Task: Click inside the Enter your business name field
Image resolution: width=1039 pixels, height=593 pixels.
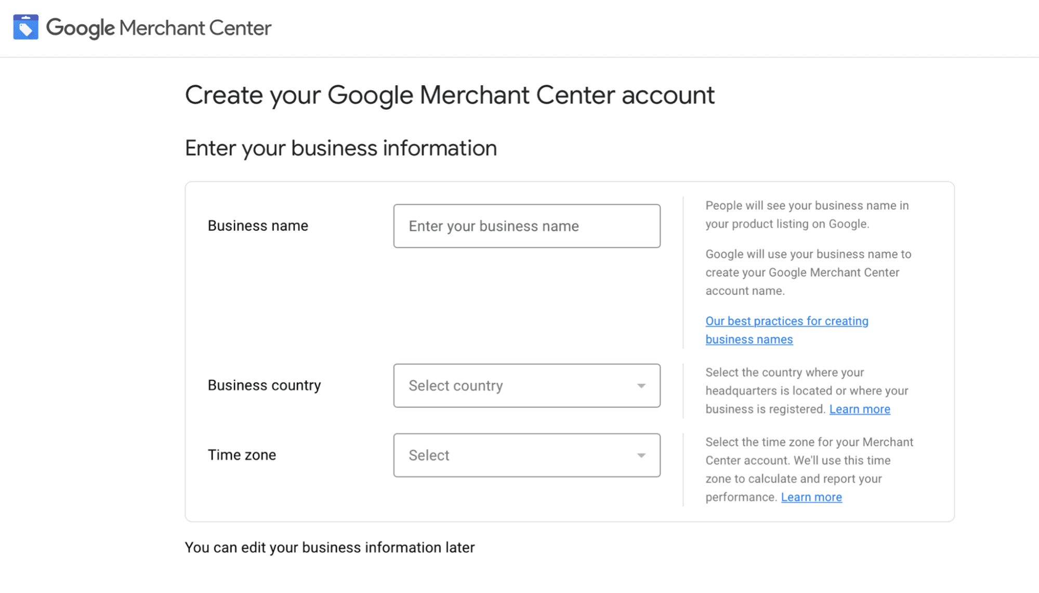Action: click(x=527, y=226)
